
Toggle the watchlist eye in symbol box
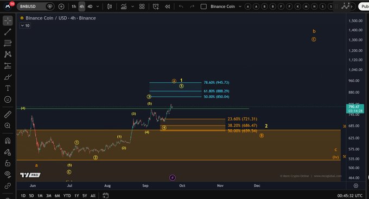tap(50, 6)
